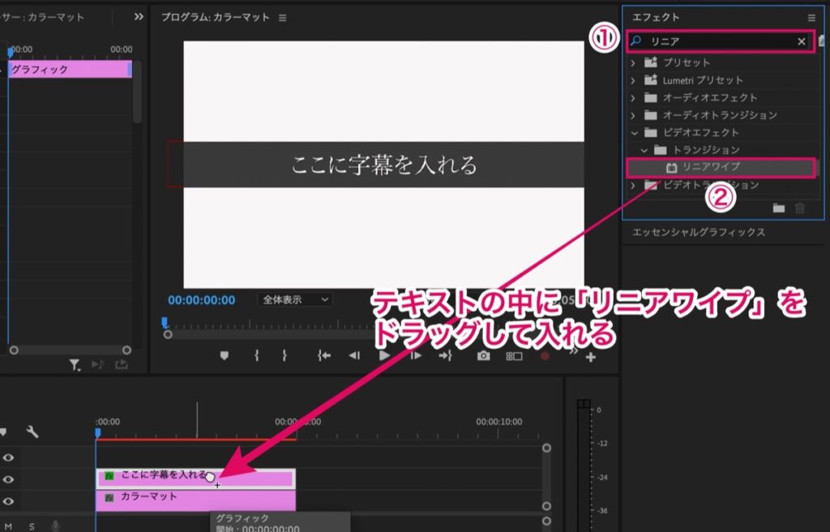Open the 全体表示 zoom level dropdown

[x=295, y=300]
